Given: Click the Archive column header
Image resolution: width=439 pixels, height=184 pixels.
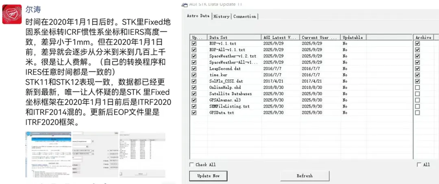Looking at the screenshot, I should pos(423,37).
